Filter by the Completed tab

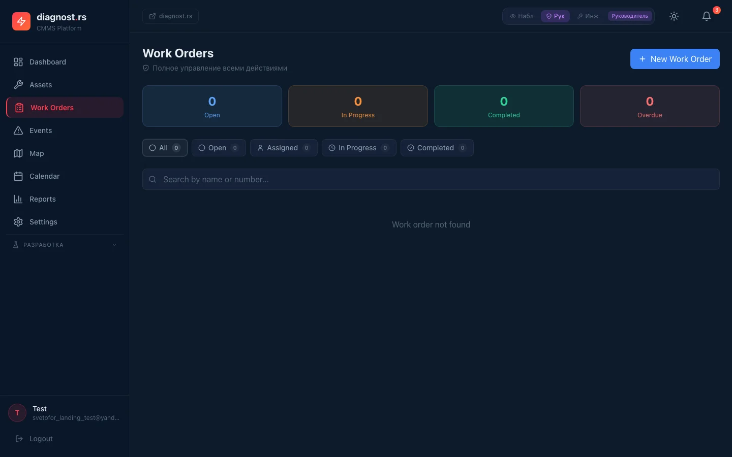[x=437, y=148]
